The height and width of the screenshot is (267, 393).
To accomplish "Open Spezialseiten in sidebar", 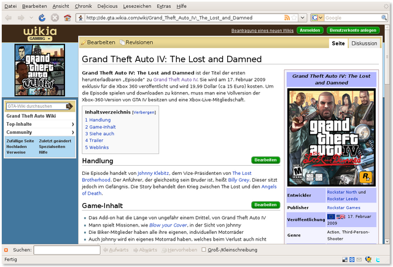I will point(52,147).
